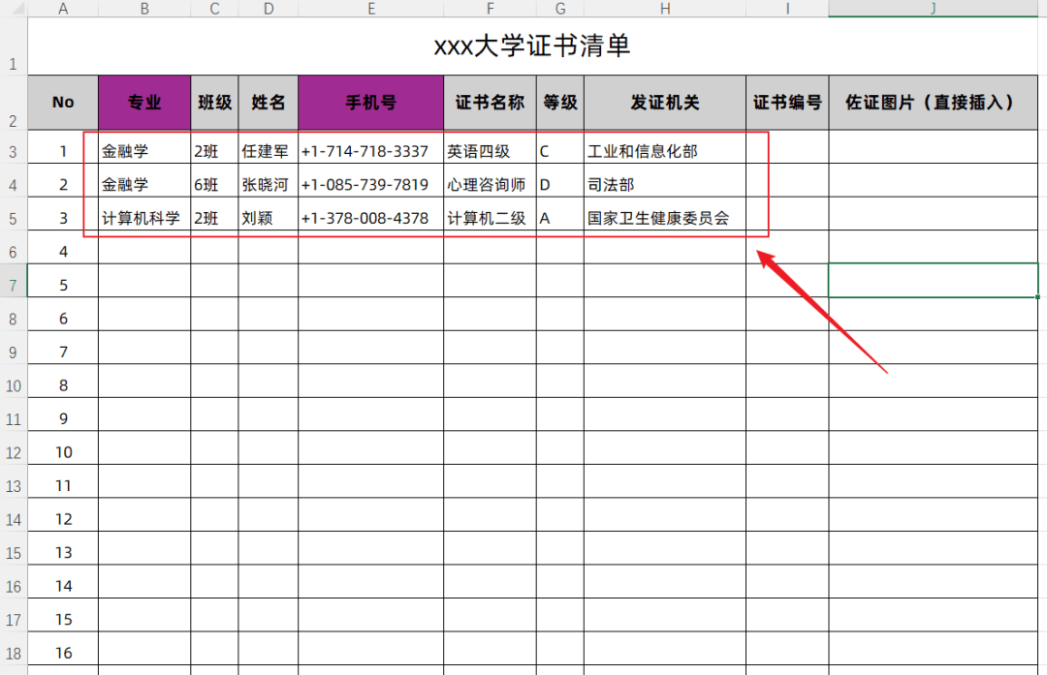Image resolution: width=1047 pixels, height=675 pixels.
Task: Select row 3 header
Action: tap(14, 152)
